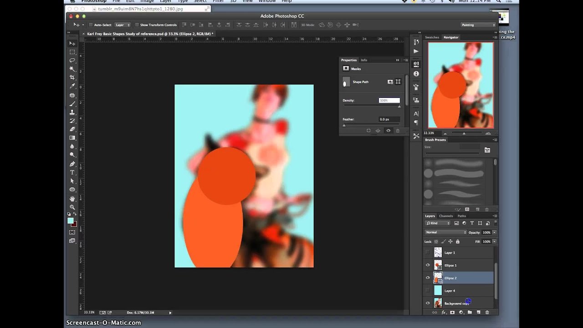The height and width of the screenshot is (328, 583).
Task: Filter layers by type (T) icon
Action: [x=472, y=223]
